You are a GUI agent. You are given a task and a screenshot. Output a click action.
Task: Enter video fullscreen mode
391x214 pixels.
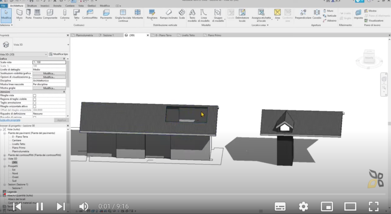pyautogui.click(x=373, y=206)
